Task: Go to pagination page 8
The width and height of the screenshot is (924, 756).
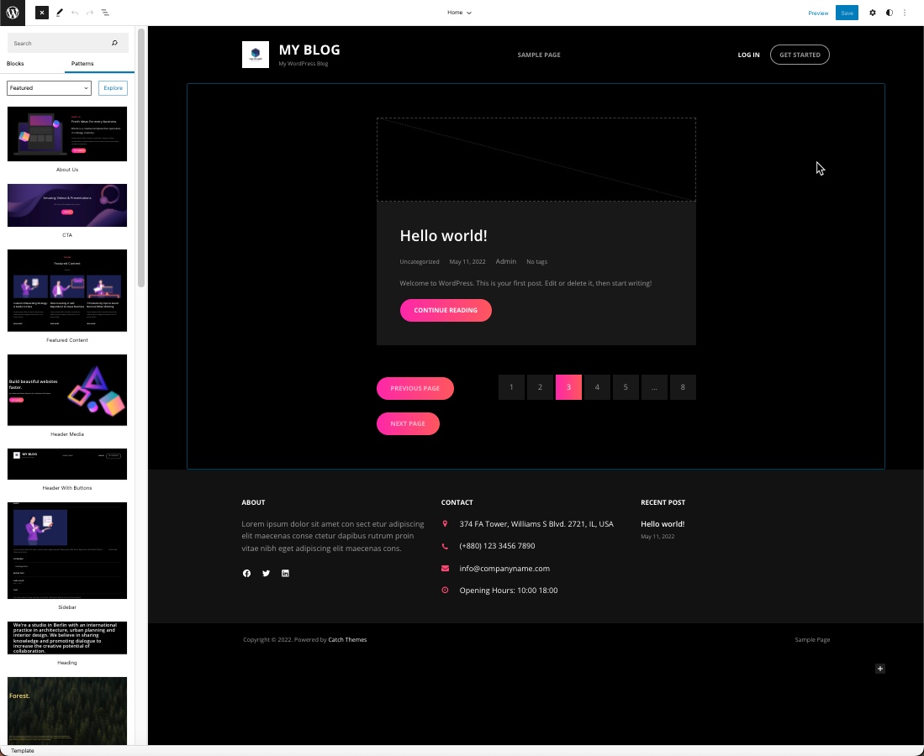Action: tap(683, 387)
